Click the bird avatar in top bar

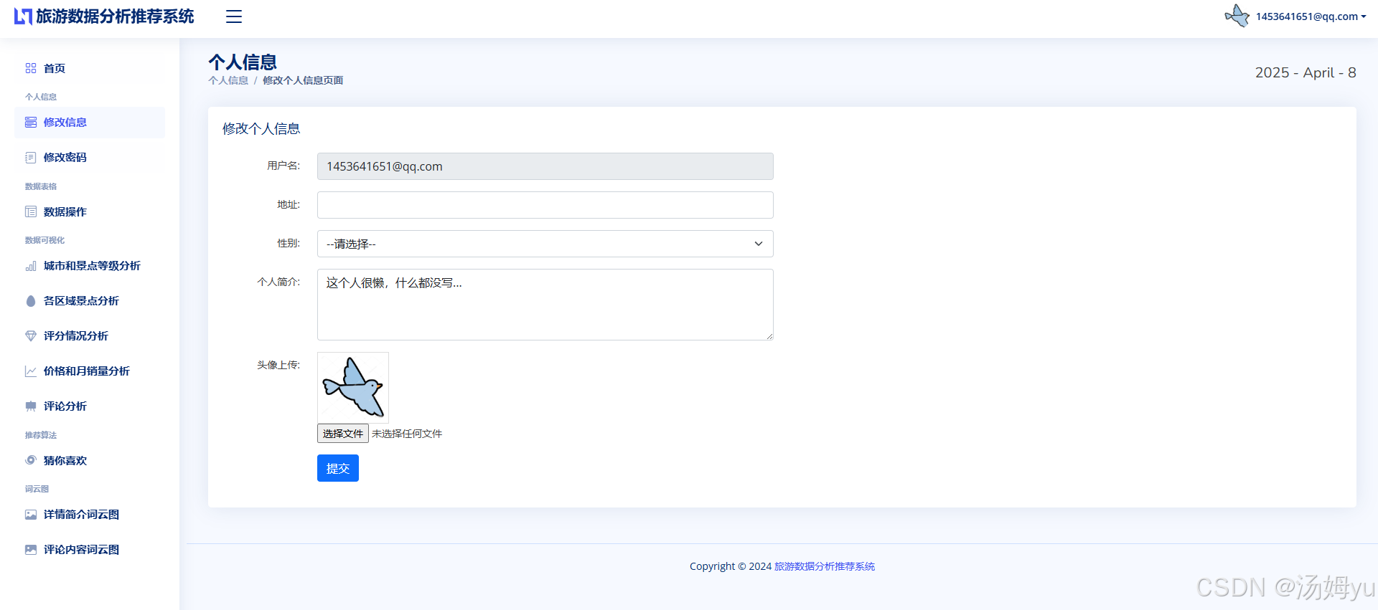1237,16
